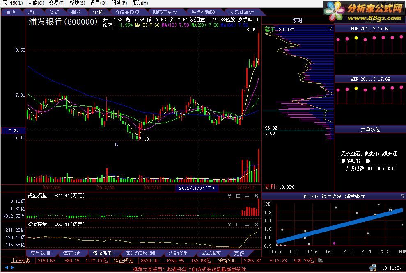The image size is (406, 273).
Task: Minimize the 资金存量 indicator panel
Action: [247, 224]
